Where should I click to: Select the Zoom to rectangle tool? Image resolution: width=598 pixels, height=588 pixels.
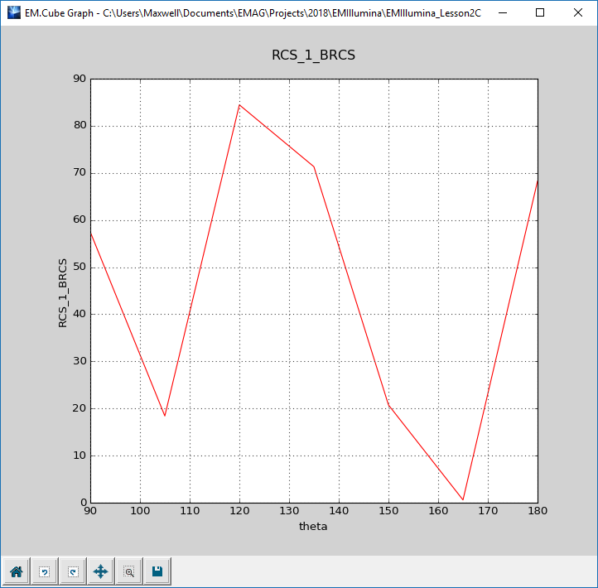click(x=128, y=571)
